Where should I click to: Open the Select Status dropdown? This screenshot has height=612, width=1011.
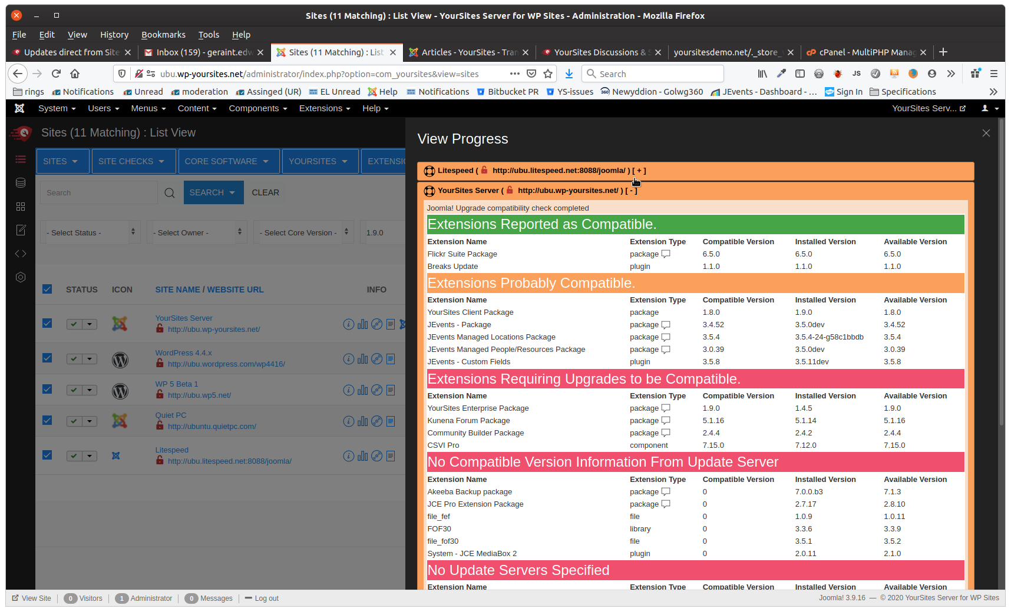coord(91,232)
